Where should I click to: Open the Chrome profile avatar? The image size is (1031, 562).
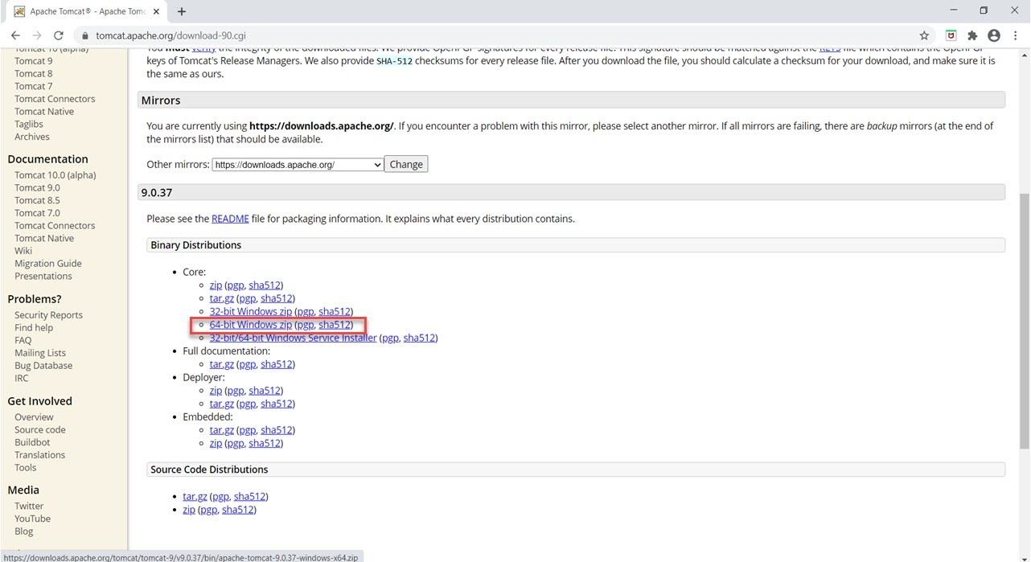tap(994, 35)
